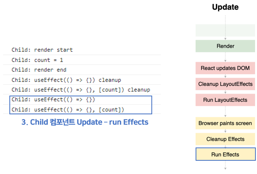
Task: Select the '[count]) cleanup' log line
Action: pyautogui.click(x=81, y=90)
